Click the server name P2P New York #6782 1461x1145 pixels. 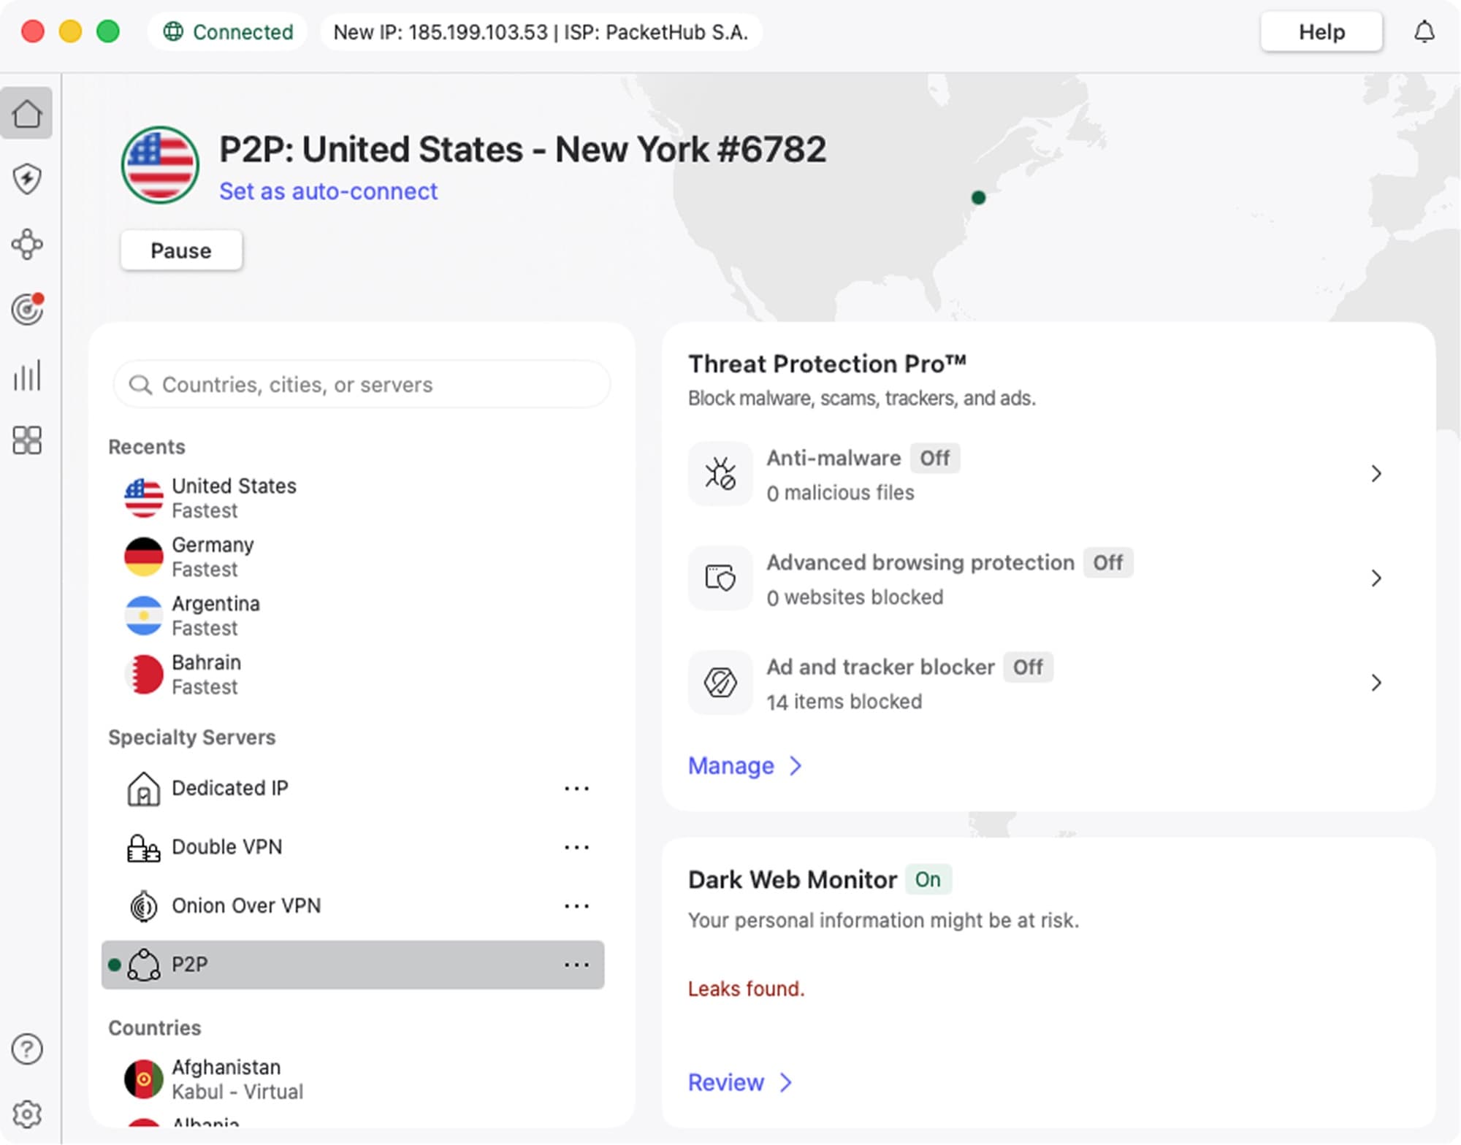522,150
